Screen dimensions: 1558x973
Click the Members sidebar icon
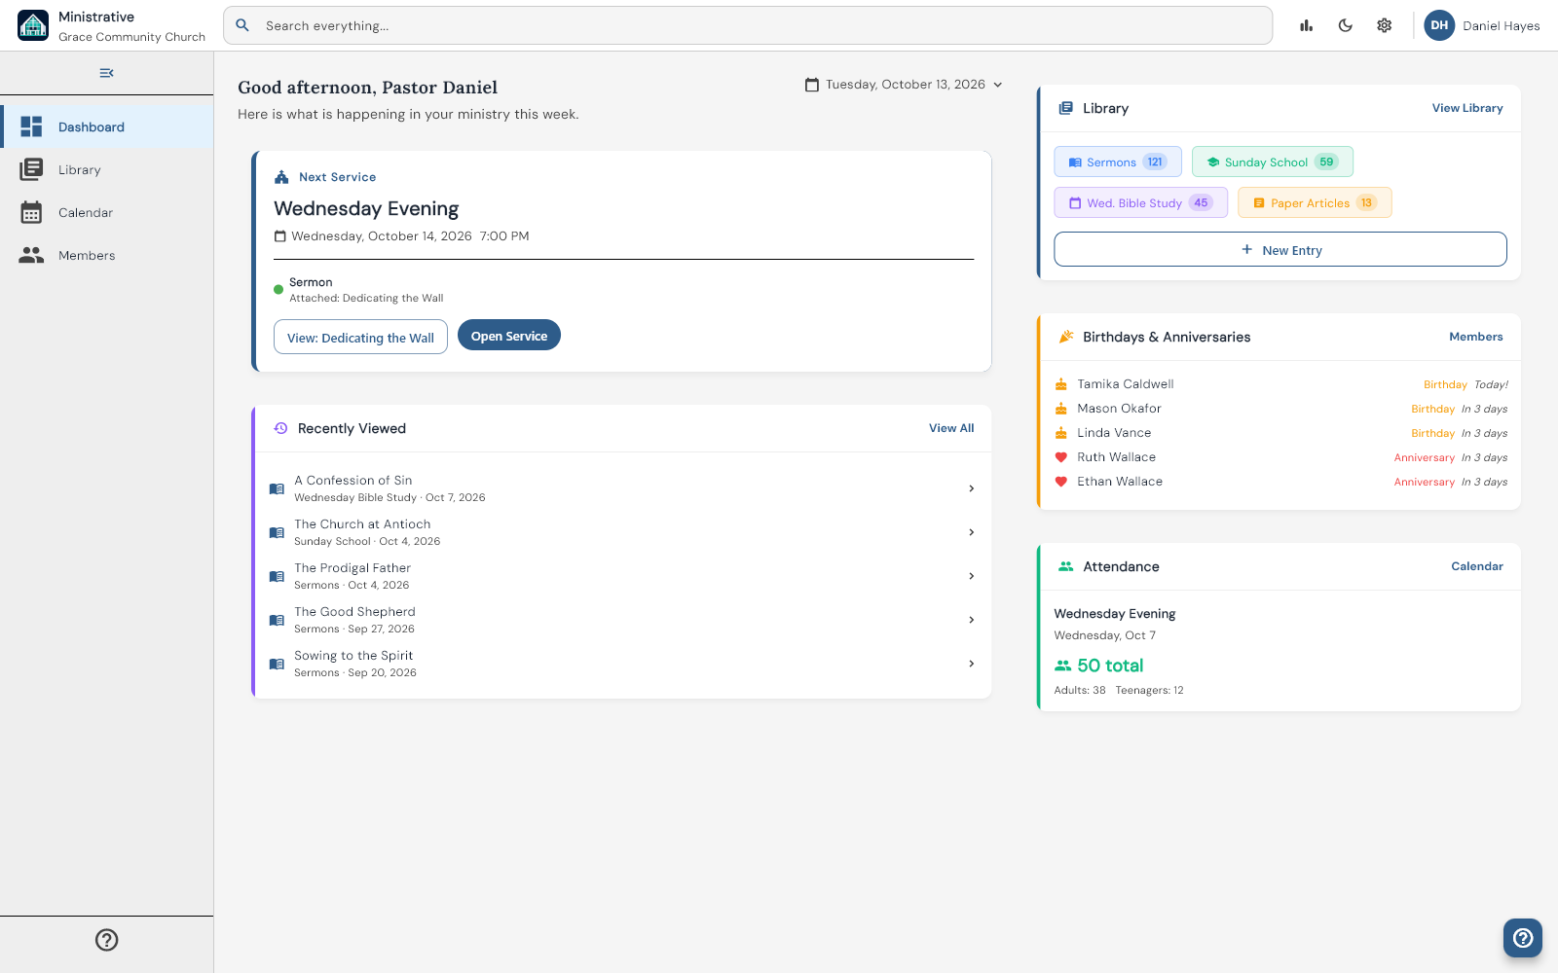point(31,255)
